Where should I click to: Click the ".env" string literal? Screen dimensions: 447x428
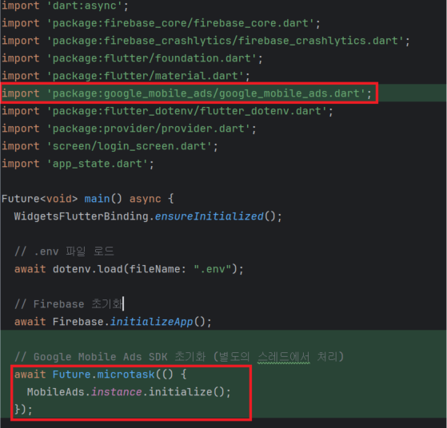click(212, 269)
